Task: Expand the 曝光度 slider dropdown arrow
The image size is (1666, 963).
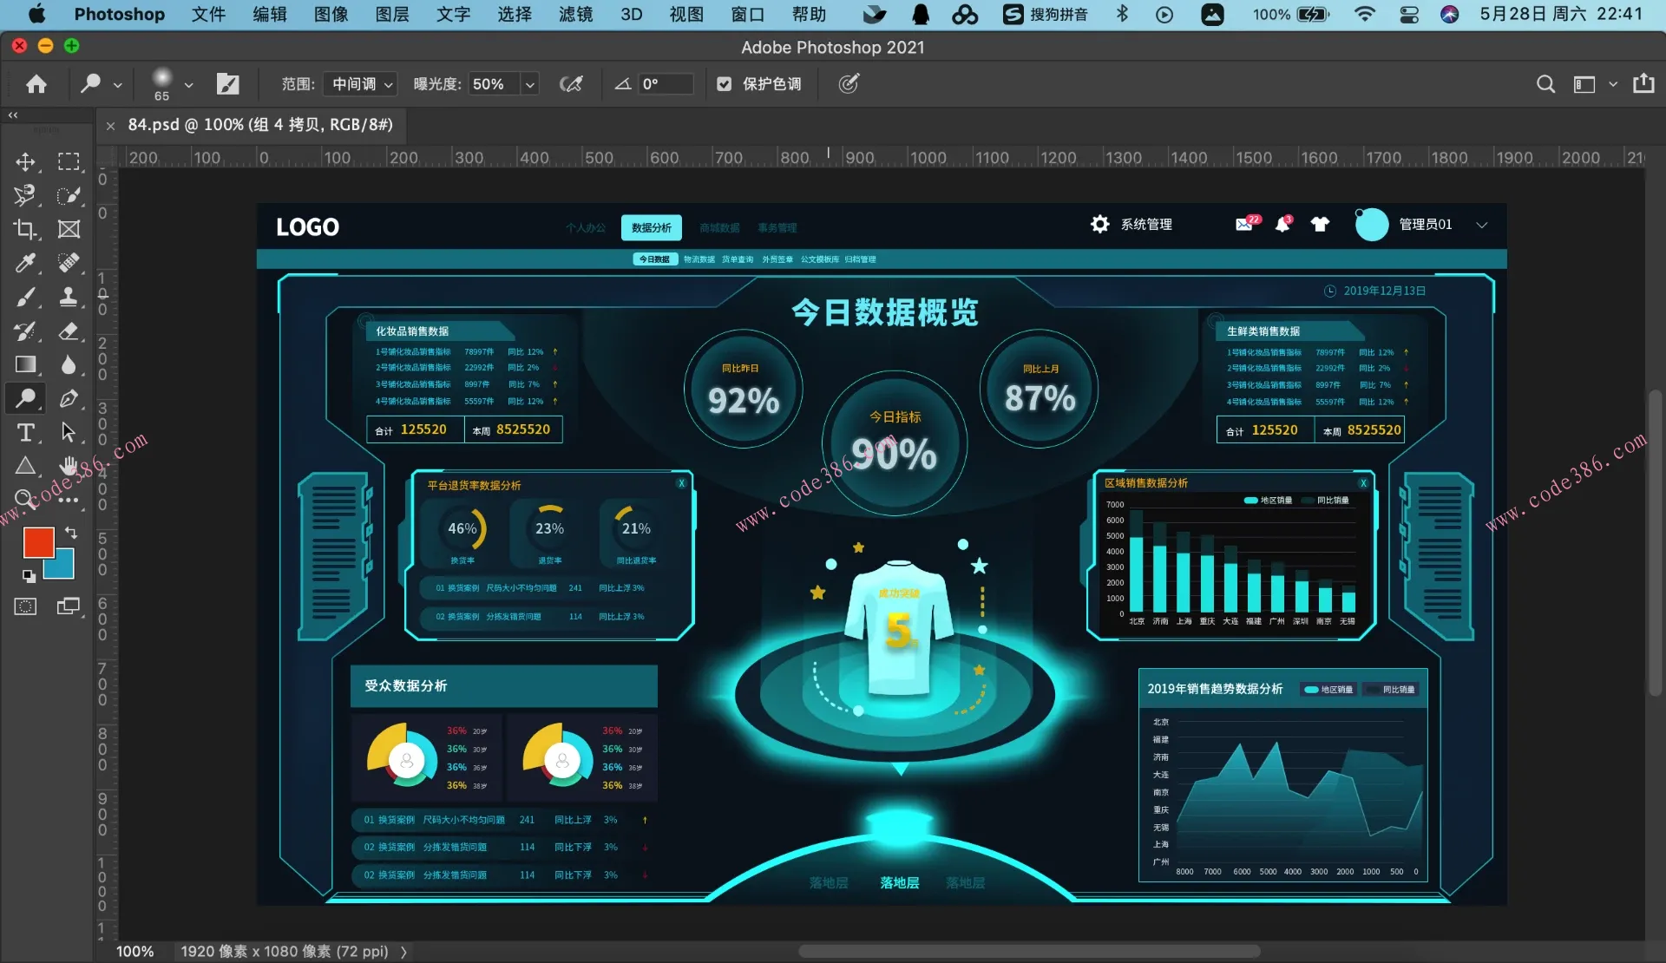Action: pyautogui.click(x=529, y=84)
